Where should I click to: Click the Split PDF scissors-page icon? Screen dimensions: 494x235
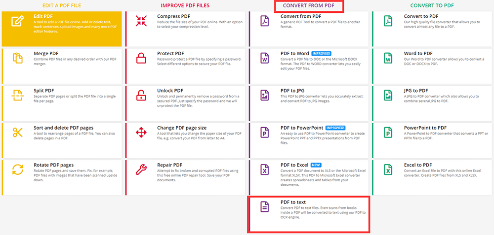18,96
